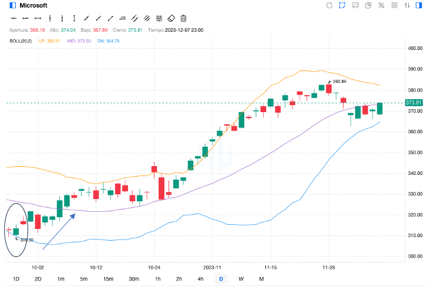
Task: Select the M monthly interval
Action: [x=261, y=279]
